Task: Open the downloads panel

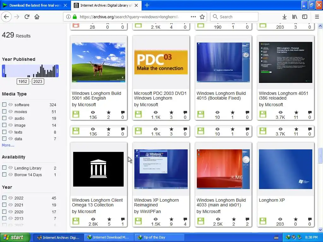Action: point(284,17)
